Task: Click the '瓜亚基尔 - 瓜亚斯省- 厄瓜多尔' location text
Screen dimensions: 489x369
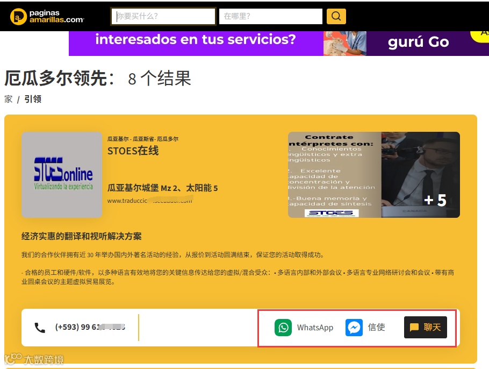Action: [x=143, y=139]
